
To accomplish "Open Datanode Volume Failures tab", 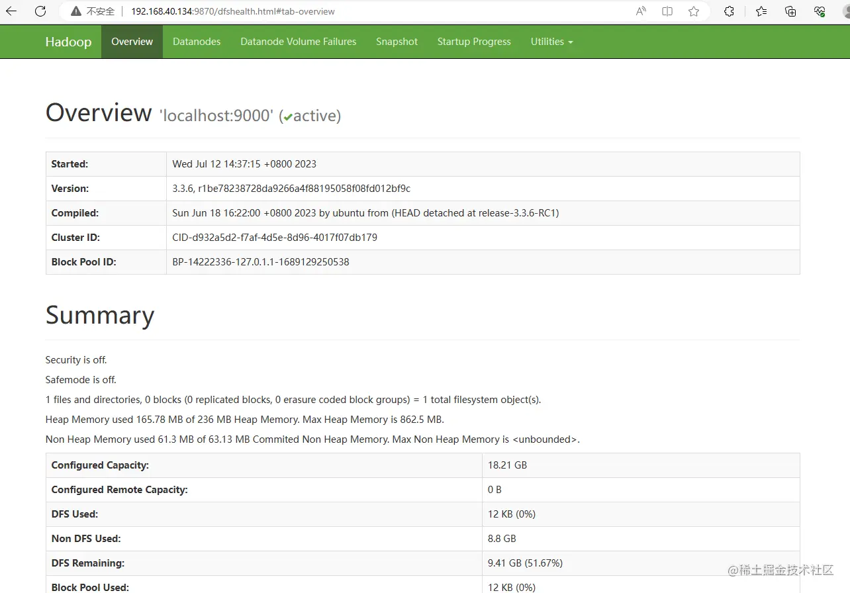I will coord(299,42).
